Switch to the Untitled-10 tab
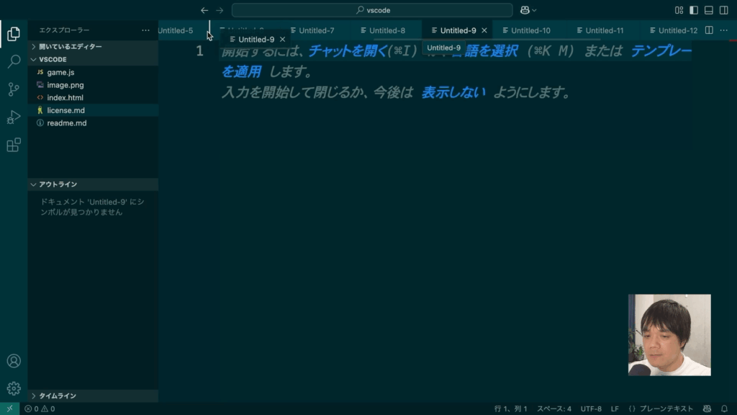 [x=530, y=30]
